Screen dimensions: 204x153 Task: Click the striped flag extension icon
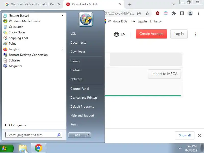coord(166,13)
